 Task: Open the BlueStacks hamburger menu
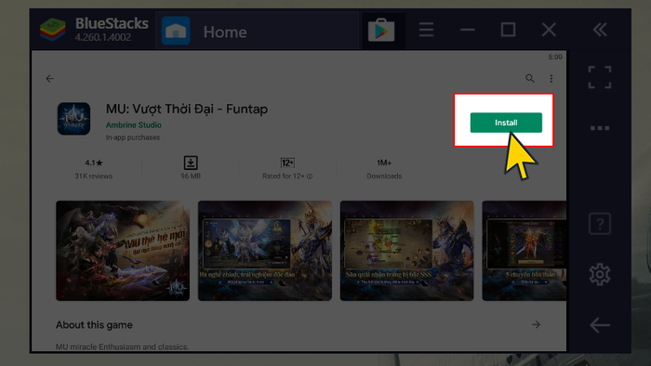[426, 30]
